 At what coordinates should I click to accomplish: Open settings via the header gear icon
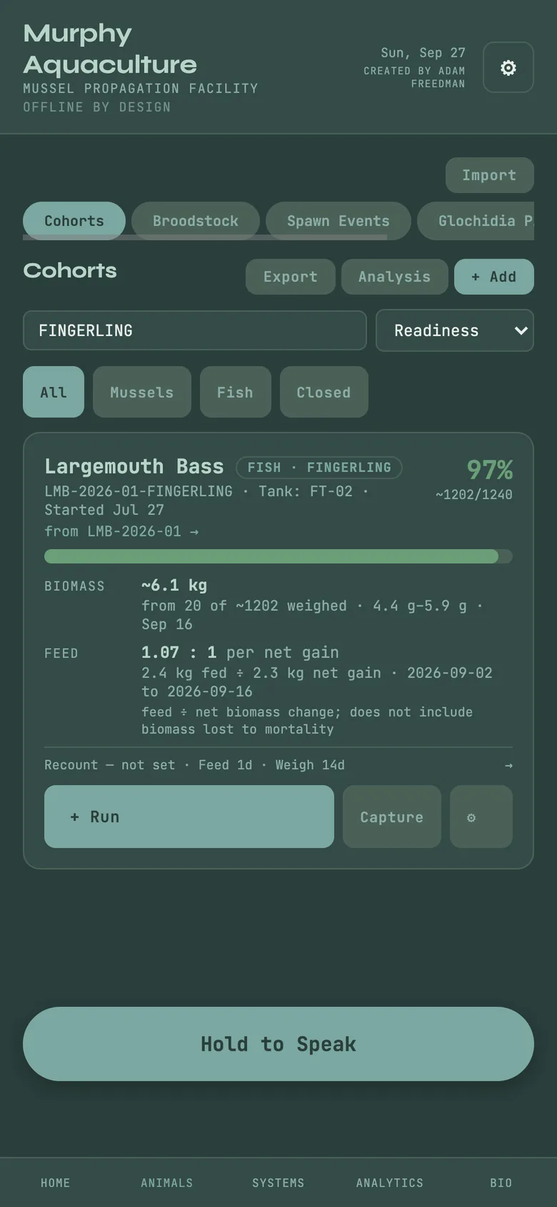pyautogui.click(x=508, y=67)
